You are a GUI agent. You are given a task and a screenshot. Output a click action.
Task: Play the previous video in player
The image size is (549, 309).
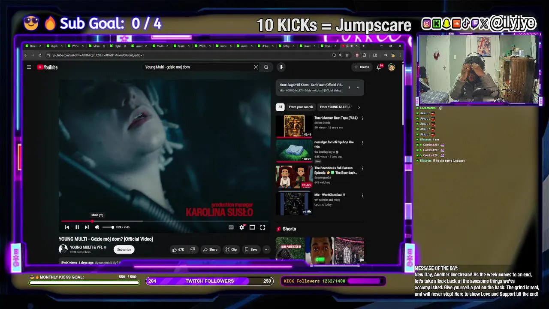click(x=67, y=227)
